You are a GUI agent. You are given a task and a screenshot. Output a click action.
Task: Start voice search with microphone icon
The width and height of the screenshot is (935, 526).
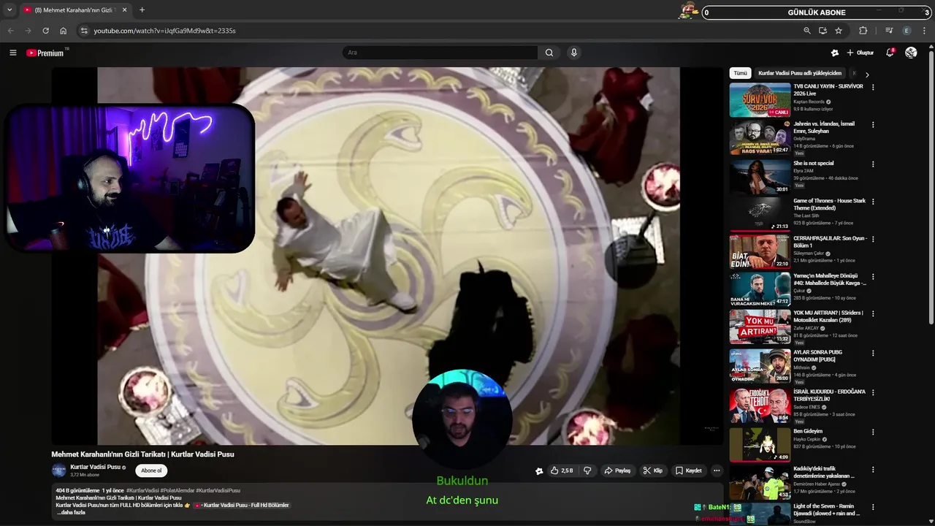coord(574,53)
